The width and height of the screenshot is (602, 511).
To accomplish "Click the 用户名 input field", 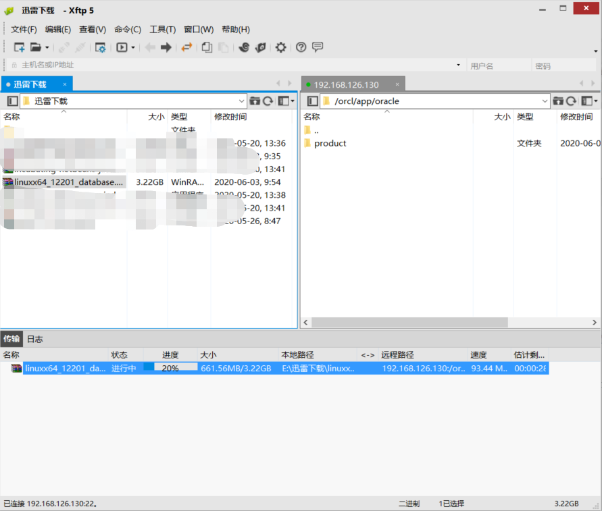I will pos(499,65).
